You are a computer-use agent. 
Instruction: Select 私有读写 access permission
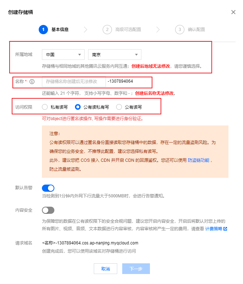45,107
